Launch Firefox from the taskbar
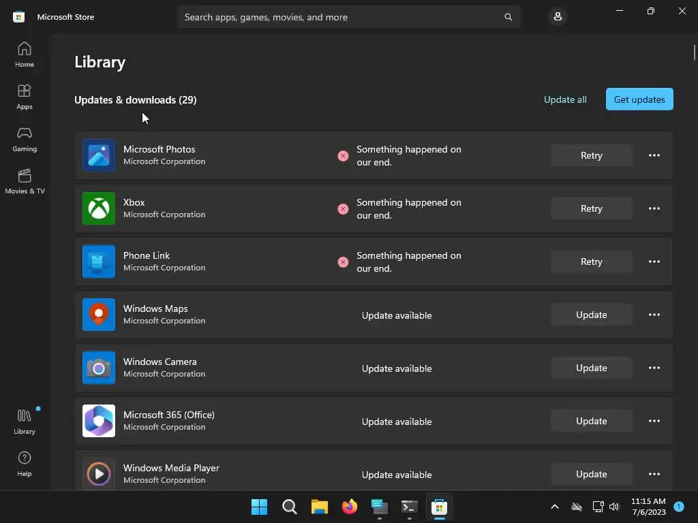 coord(350,507)
